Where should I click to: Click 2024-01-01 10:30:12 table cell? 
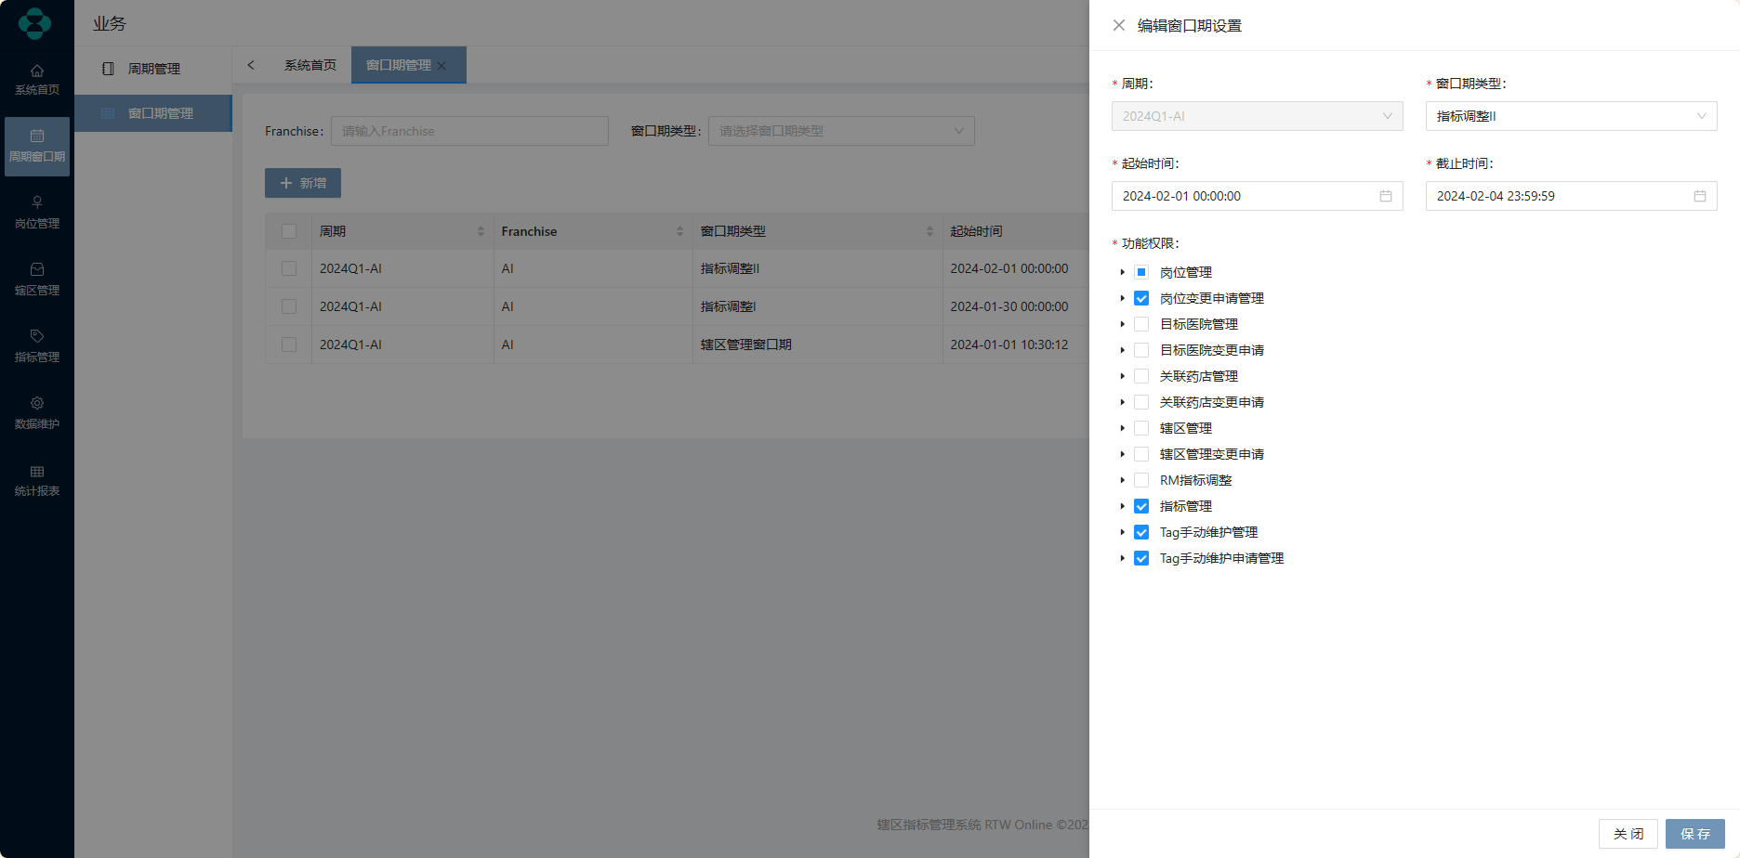[1009, 344]
